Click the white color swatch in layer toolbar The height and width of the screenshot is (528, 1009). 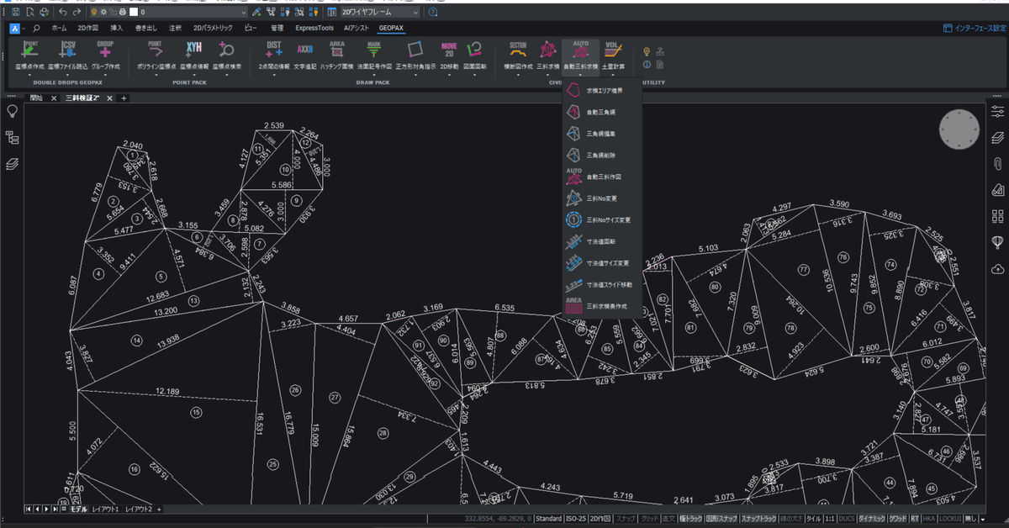tap(132, 13)
